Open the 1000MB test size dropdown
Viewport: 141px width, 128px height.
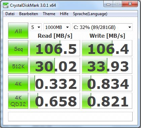point(57,27)
